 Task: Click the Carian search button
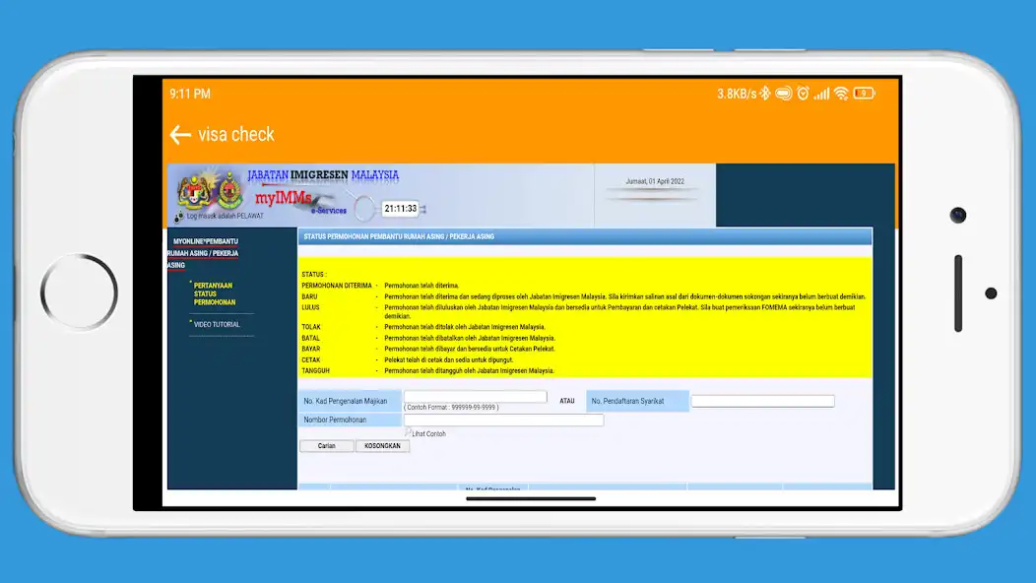click(x=326, y=446)
